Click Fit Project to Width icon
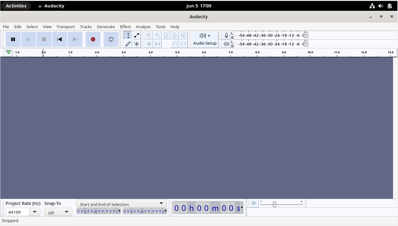 click(175, 35)
